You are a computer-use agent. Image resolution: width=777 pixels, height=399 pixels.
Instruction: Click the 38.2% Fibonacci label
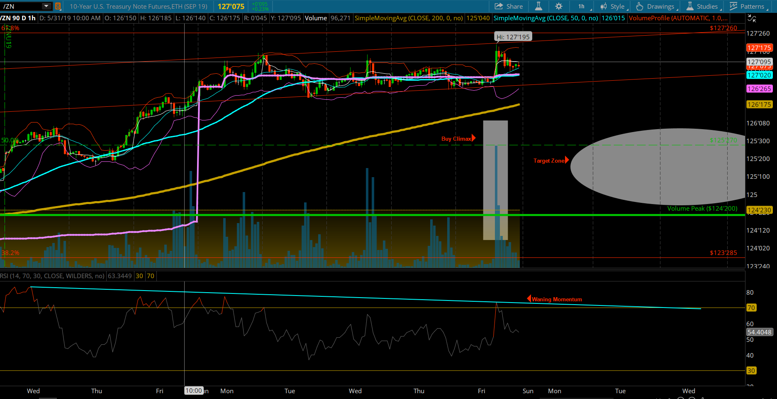(10, 252)
